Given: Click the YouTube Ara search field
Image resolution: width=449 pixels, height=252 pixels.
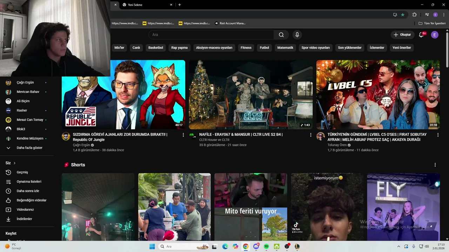Looking at the screenshot, I should 211,35.
